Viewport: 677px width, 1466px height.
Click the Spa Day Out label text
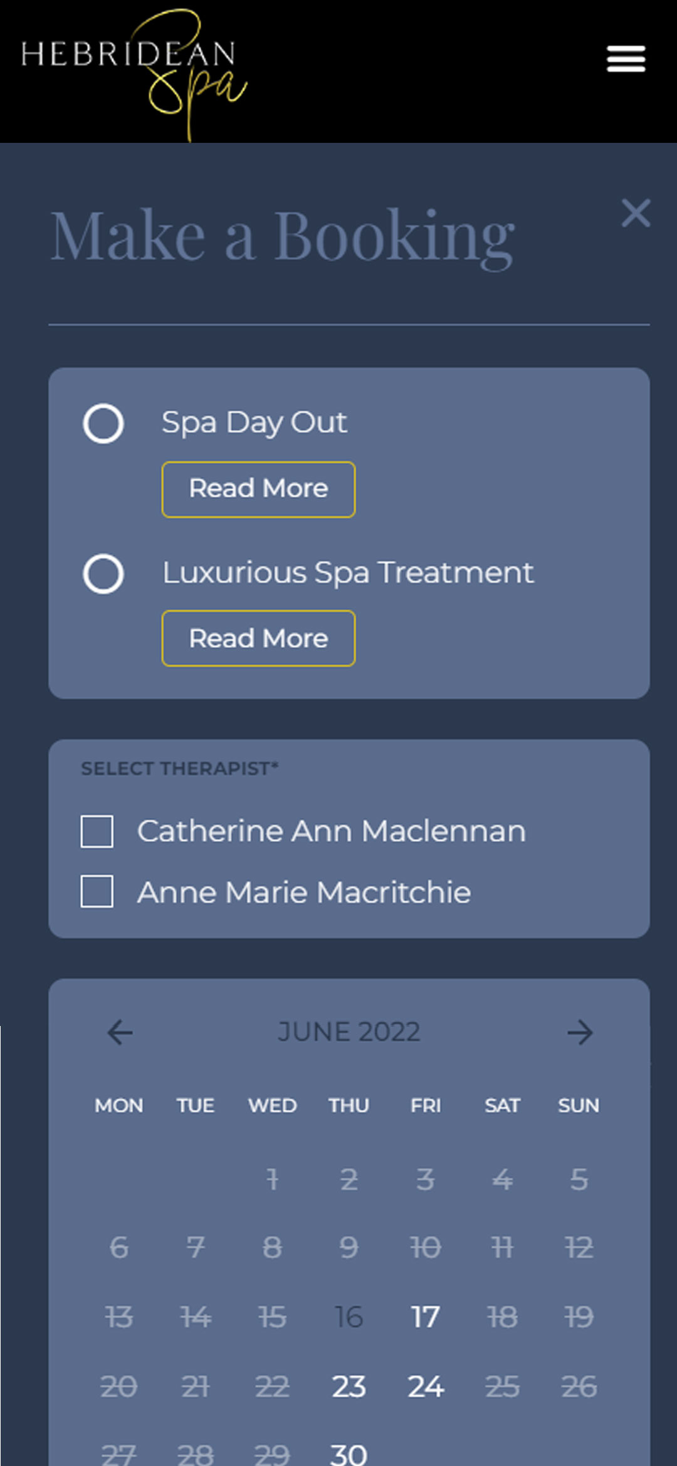(254, 422)
